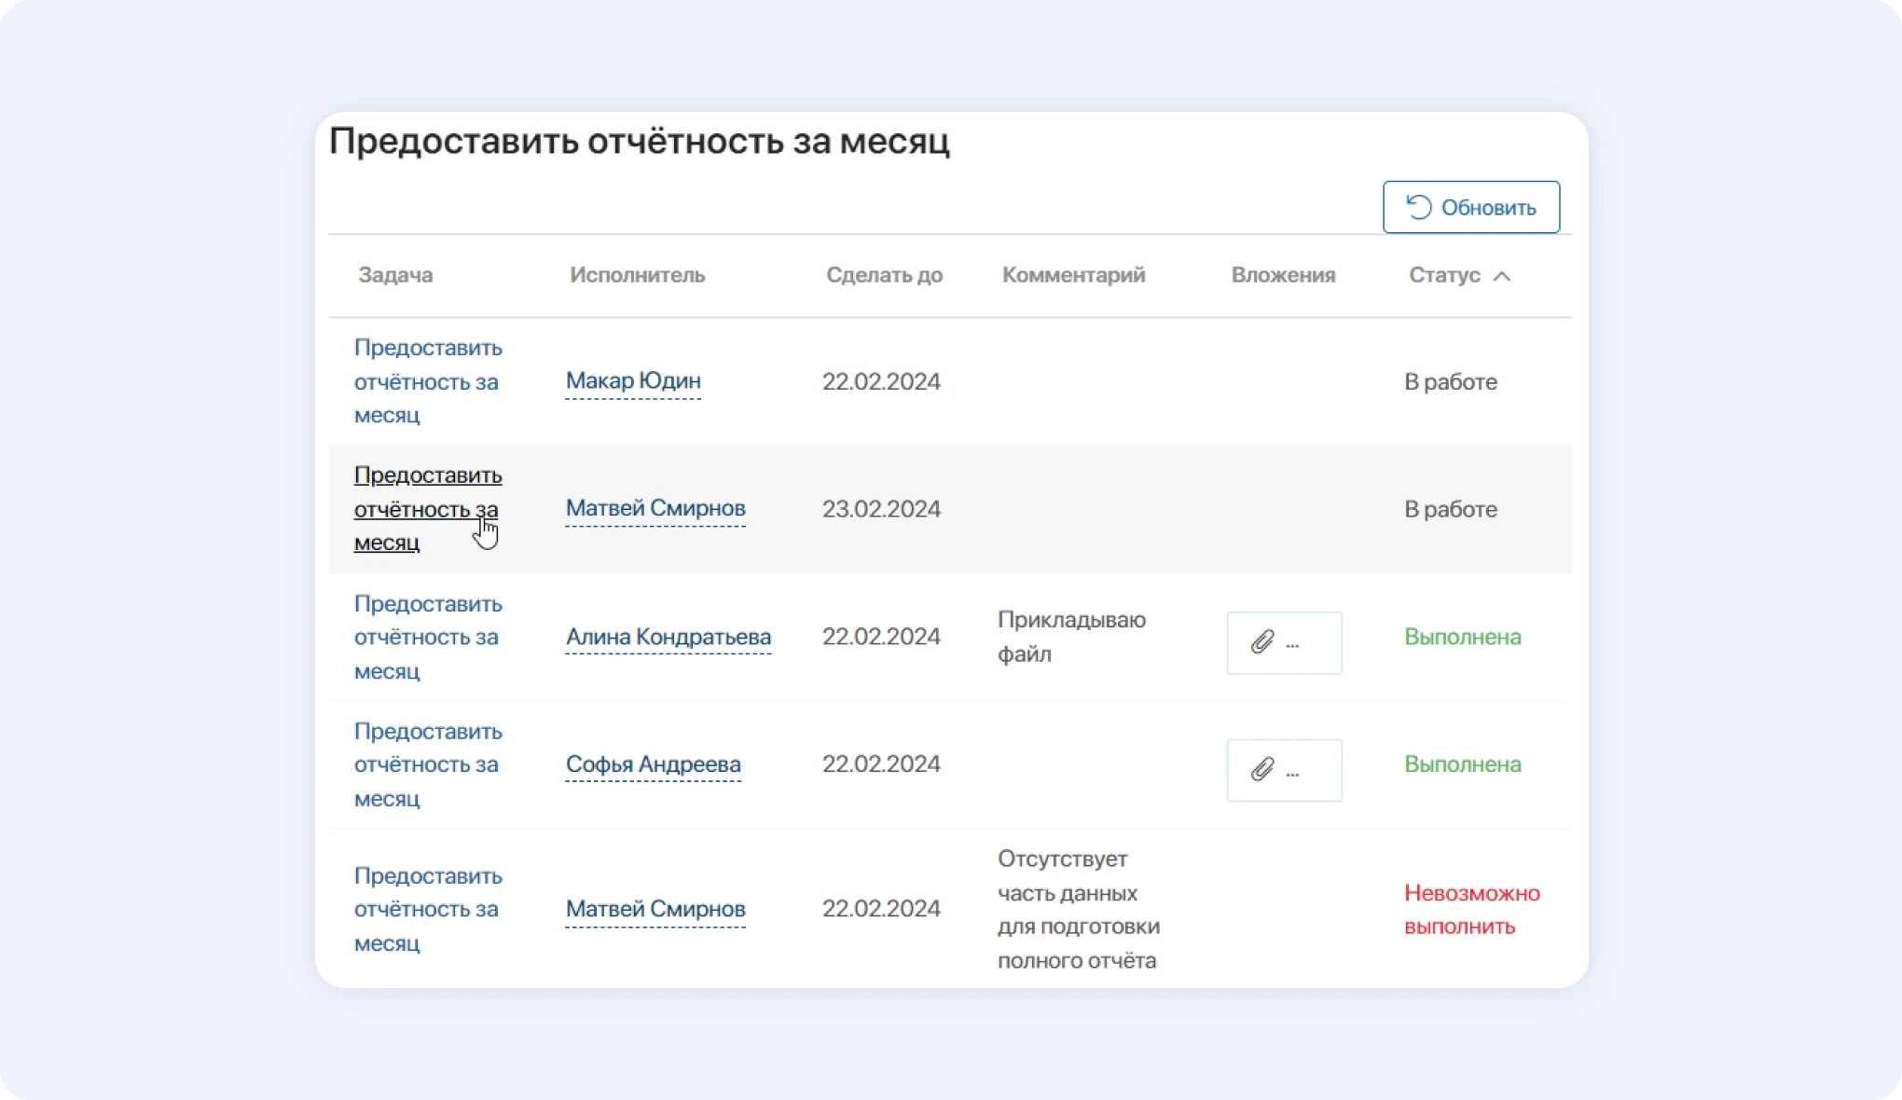
Task: Click the Вложения column header
Action: [x=1284, y=275]
